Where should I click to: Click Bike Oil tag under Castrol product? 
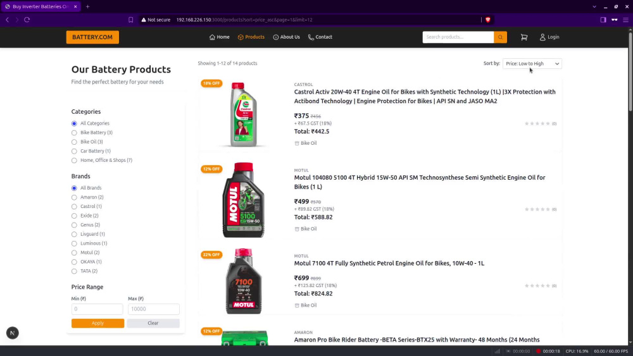(x=306, y=143)
